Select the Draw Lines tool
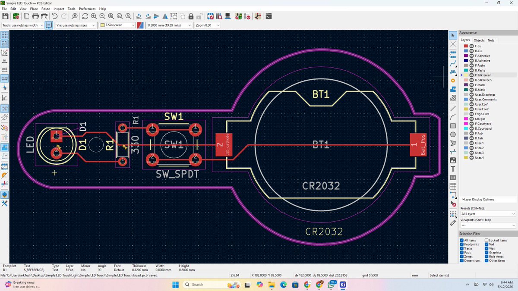This screenshot has height=291, width=518. [x=453, y=108]
